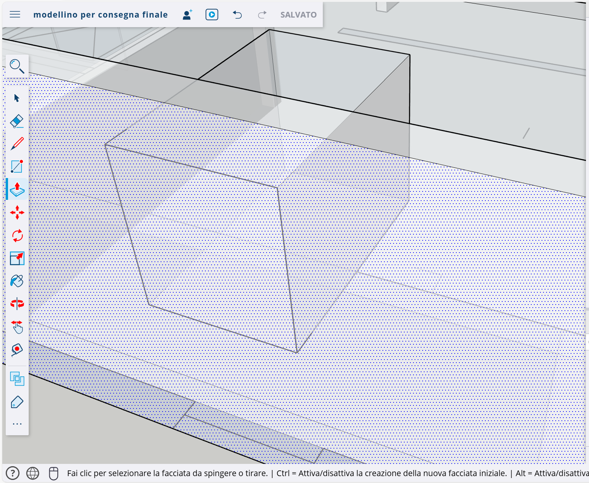589x483 pixels.
Task: Click the 'Alt = Attiva/disattiva' status hint
Action: [x=552, y=473]
